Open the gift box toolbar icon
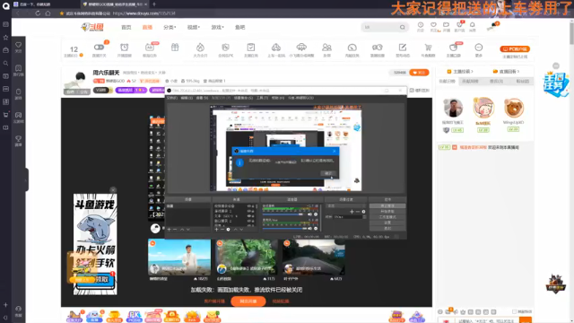574x323 pixels. pyautogui.click(x=175, y=48)
